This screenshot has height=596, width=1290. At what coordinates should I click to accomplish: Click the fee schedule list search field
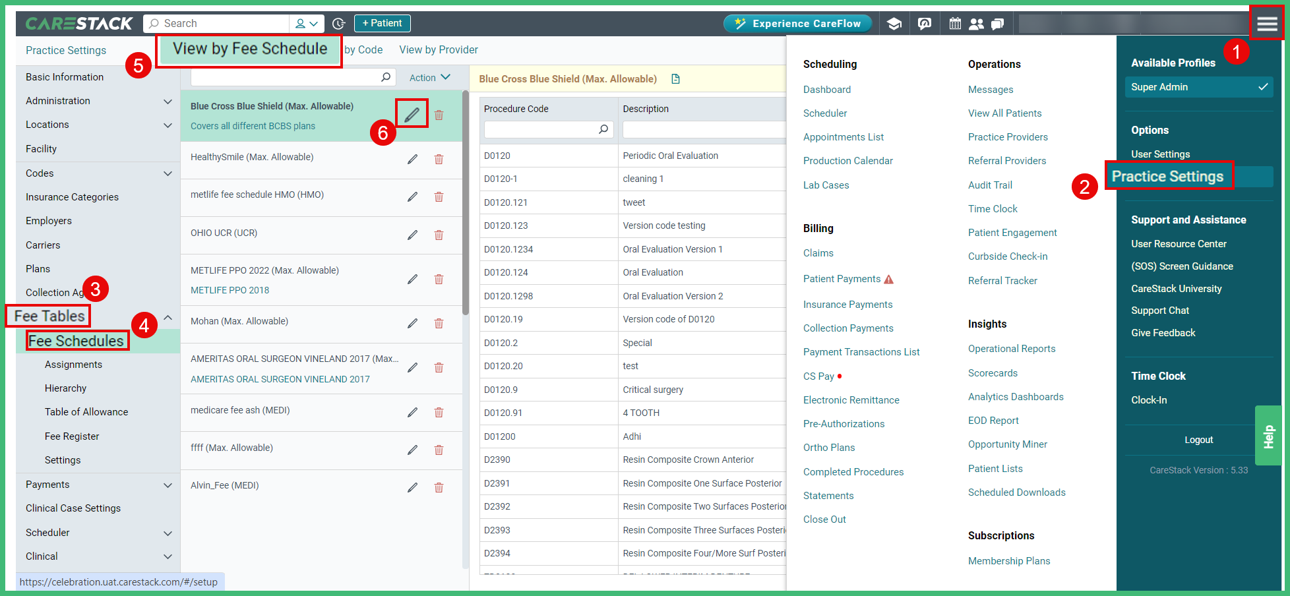tap(293, 77)
